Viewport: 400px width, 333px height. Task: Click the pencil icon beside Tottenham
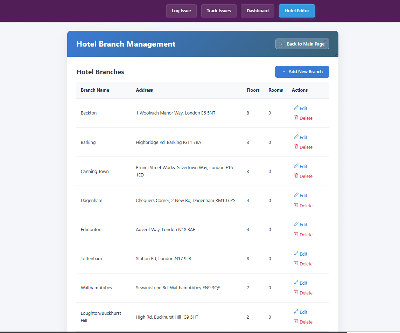point(296,254)
